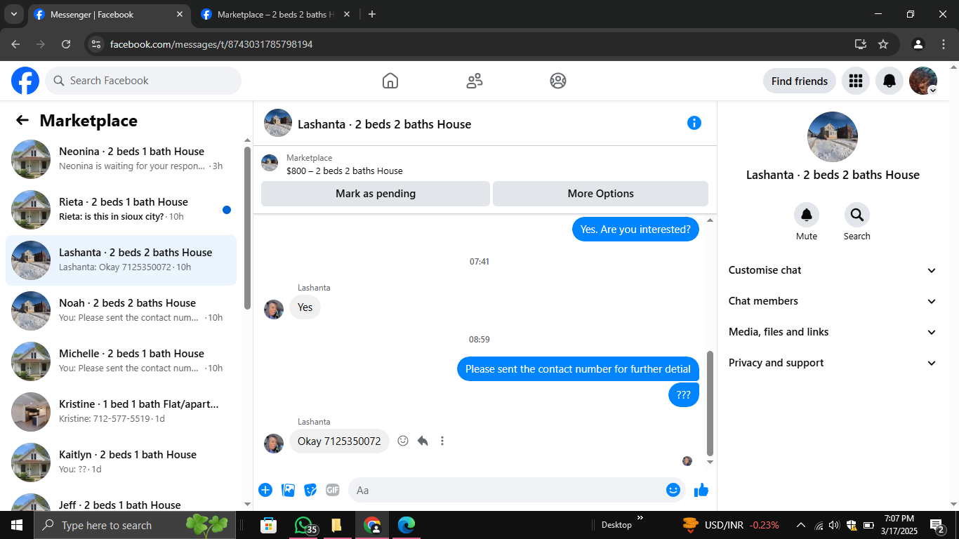Viewport: 959px width, 539px height.
Task: Open the Michelle 2 beds 1 bath conversation
Action: click(x=121, y=361)
